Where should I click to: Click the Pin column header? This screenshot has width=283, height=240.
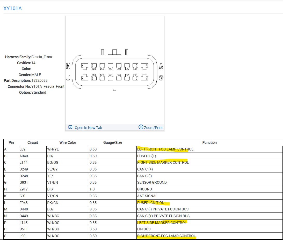[11, 142]
